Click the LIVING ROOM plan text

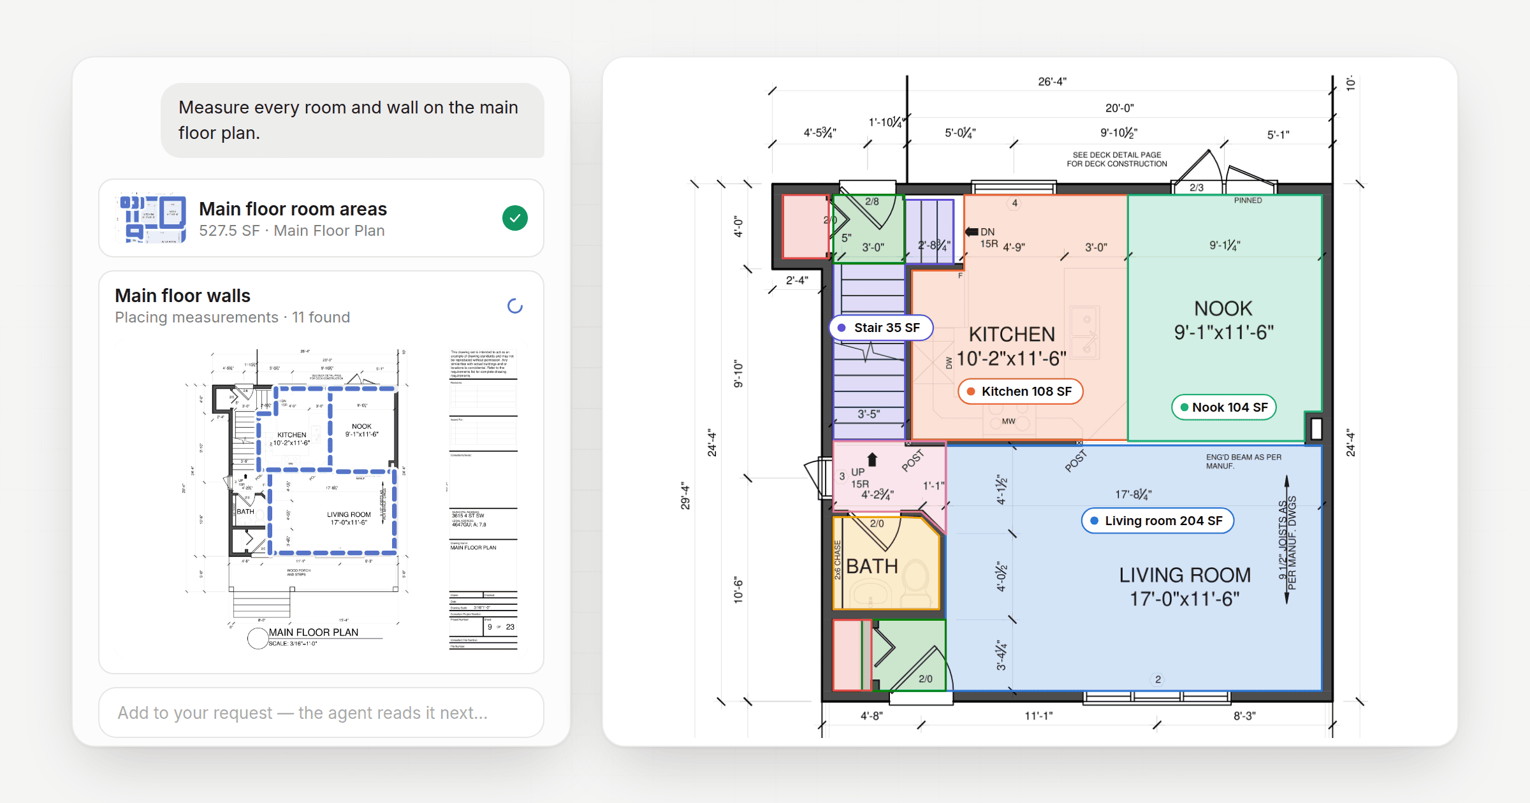(x=1184, y=575)
